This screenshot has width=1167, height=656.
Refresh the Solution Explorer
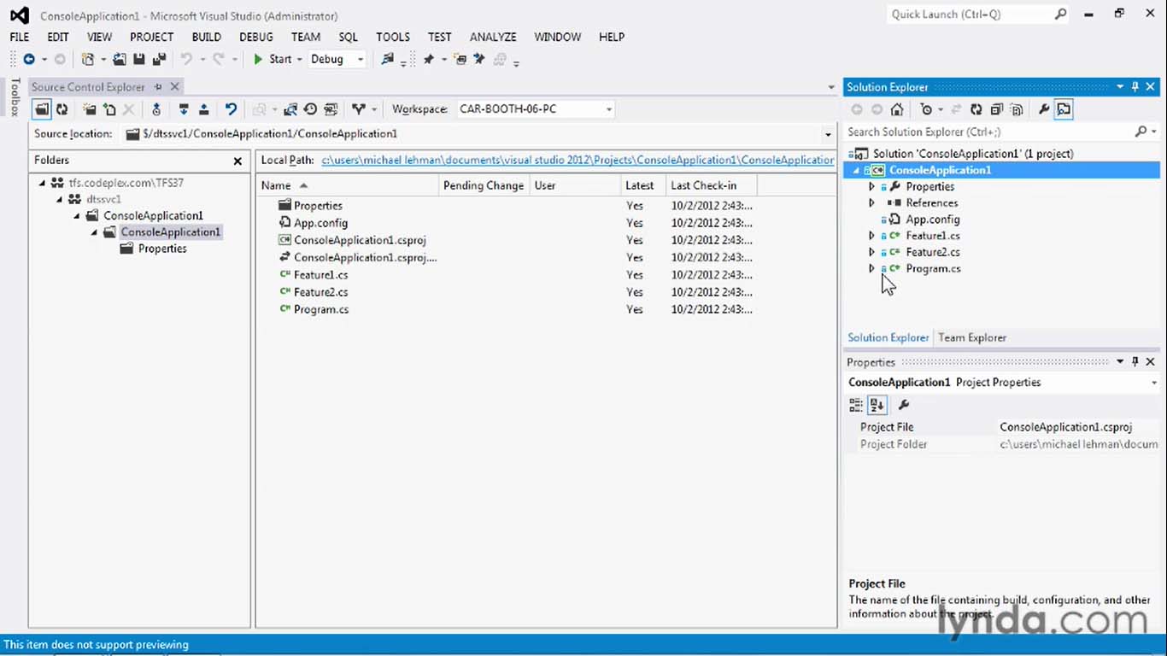[976, 109]
